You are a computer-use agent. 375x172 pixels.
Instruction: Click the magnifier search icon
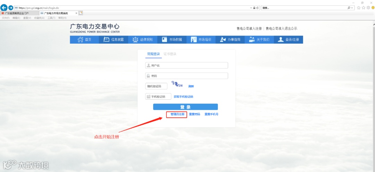pyautogui.click(x=349, y=8)
